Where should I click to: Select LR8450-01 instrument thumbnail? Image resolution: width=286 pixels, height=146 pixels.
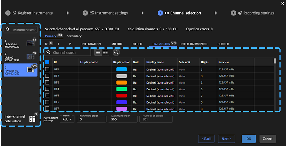point(30,43)
